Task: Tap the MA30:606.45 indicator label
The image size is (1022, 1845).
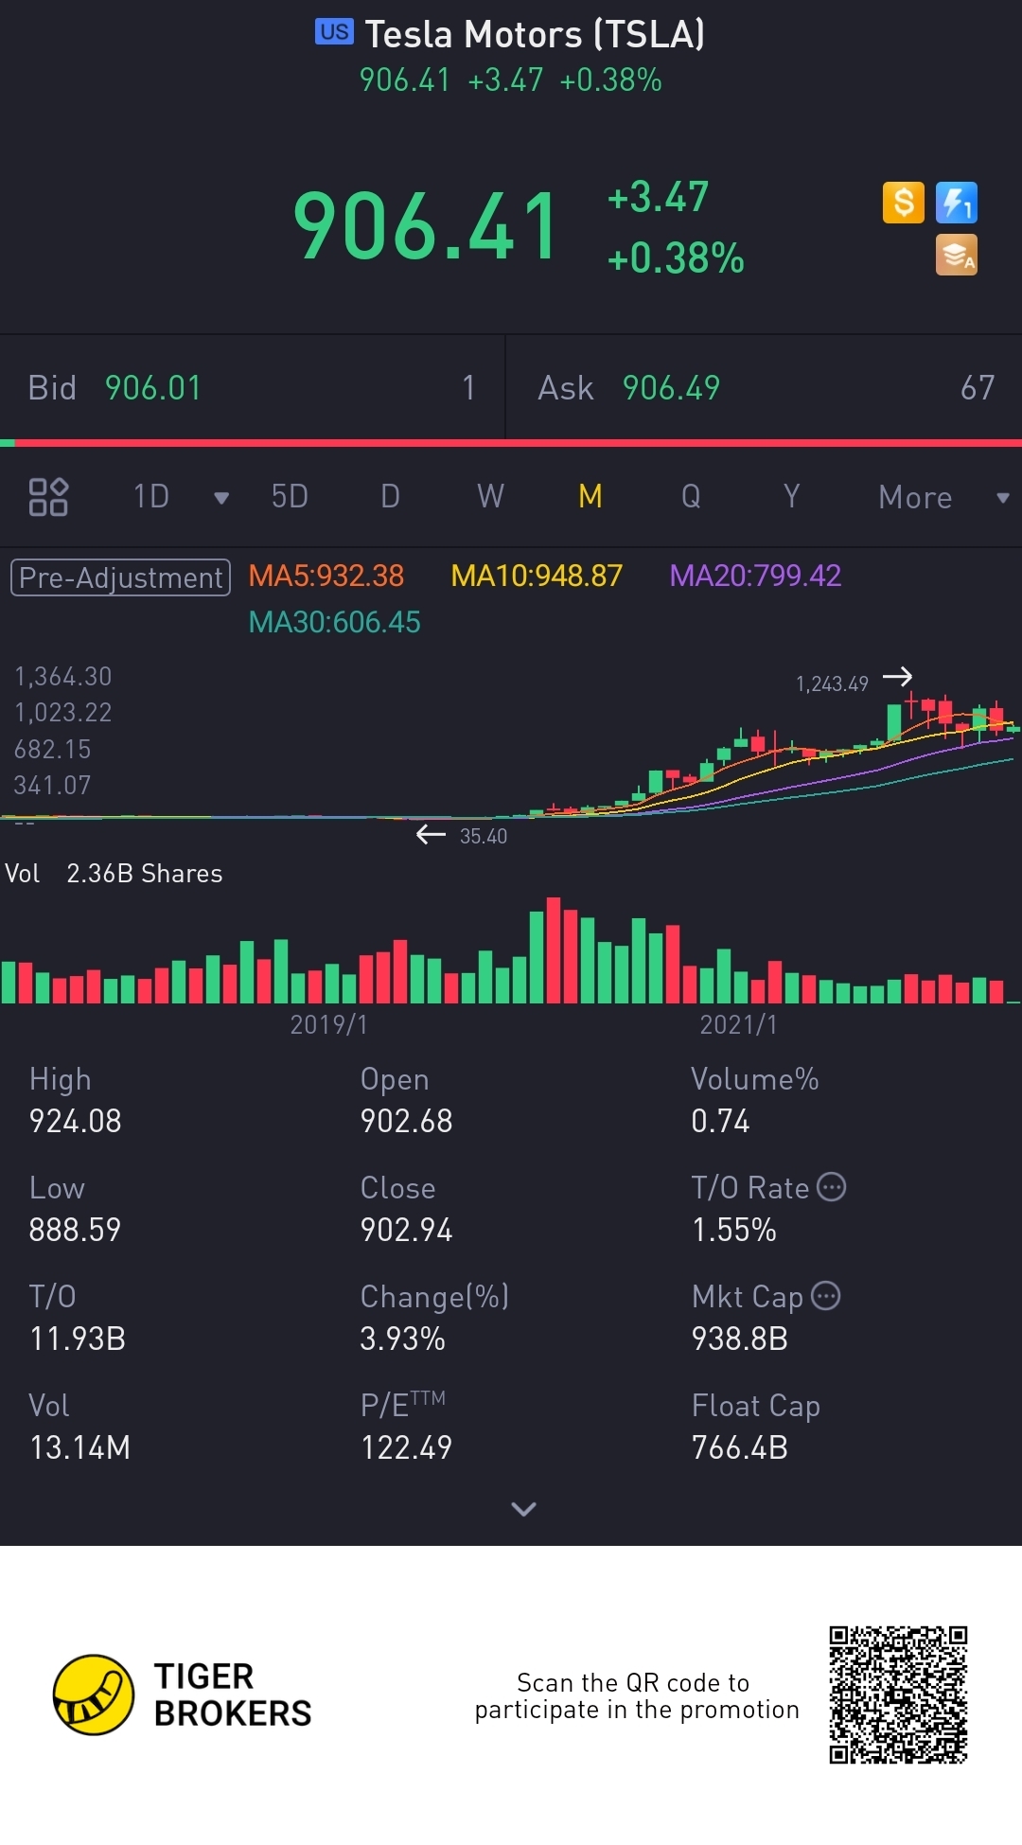Action: click(x=334, y=622)
